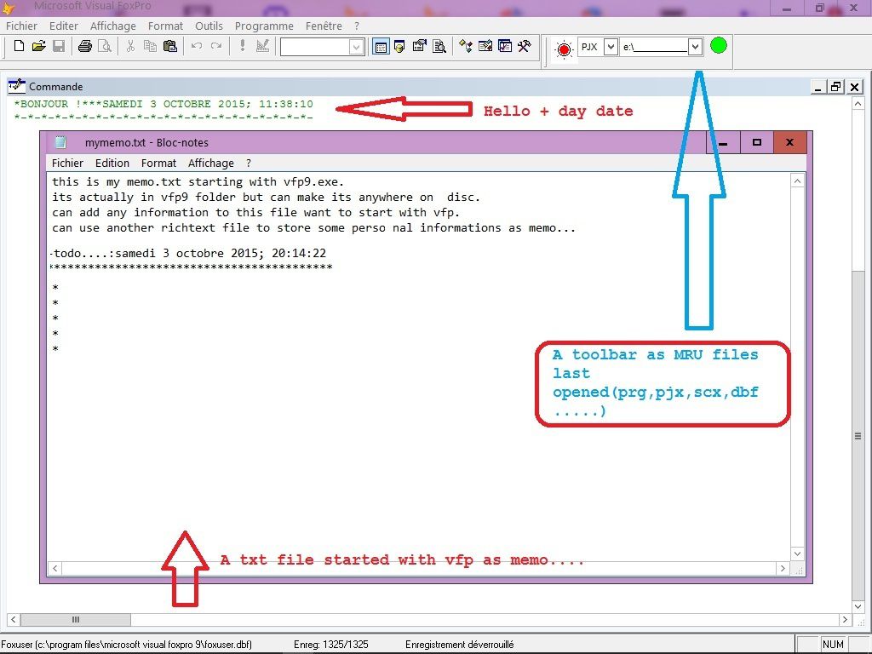Open the PJX file type dropdown
Image resolution: width=872 pixels, height=654 pixels.
tap(611, 47)
